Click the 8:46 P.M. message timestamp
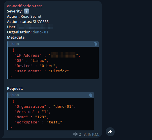Viewport: 152px width, 140px height. point(91,134)
